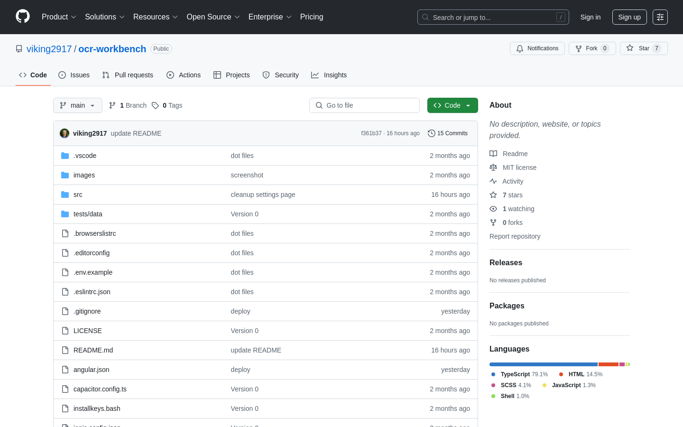Image resolution: width=683 pixels, height=427 pixels.
Task: Click the angular.json file icon
Action: 65,370
